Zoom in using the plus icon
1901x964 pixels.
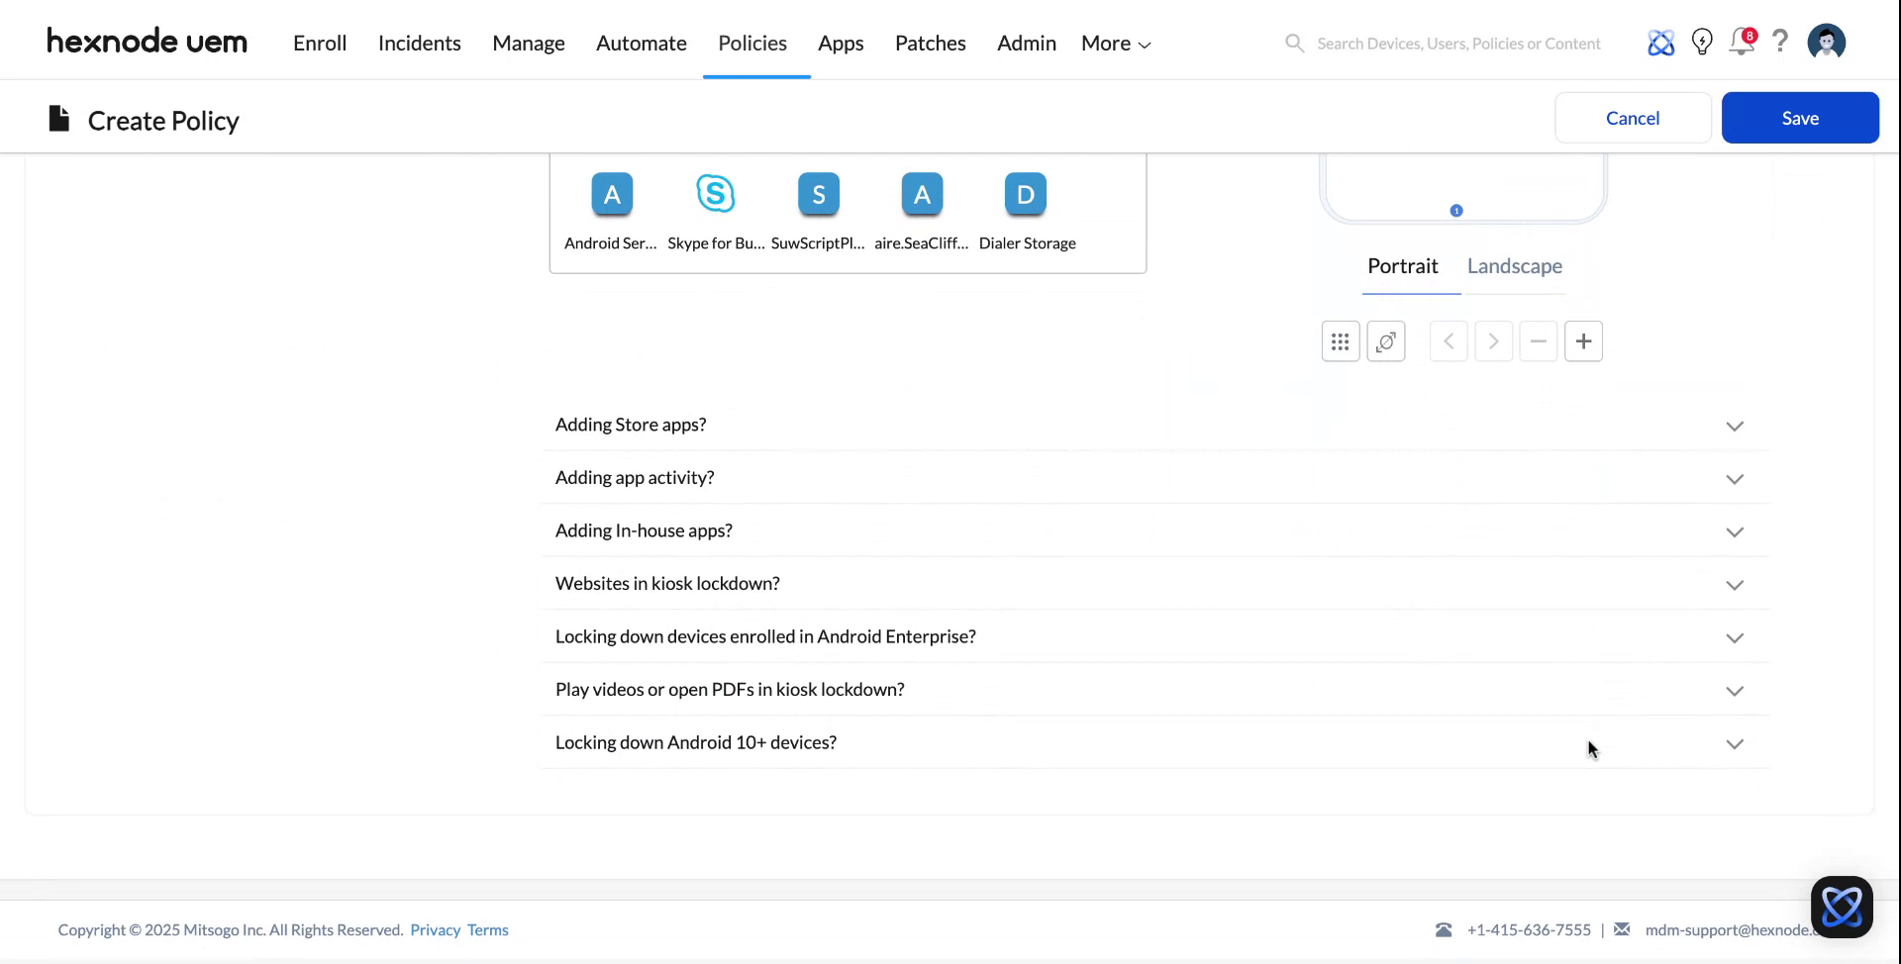tap(1582, 340)
